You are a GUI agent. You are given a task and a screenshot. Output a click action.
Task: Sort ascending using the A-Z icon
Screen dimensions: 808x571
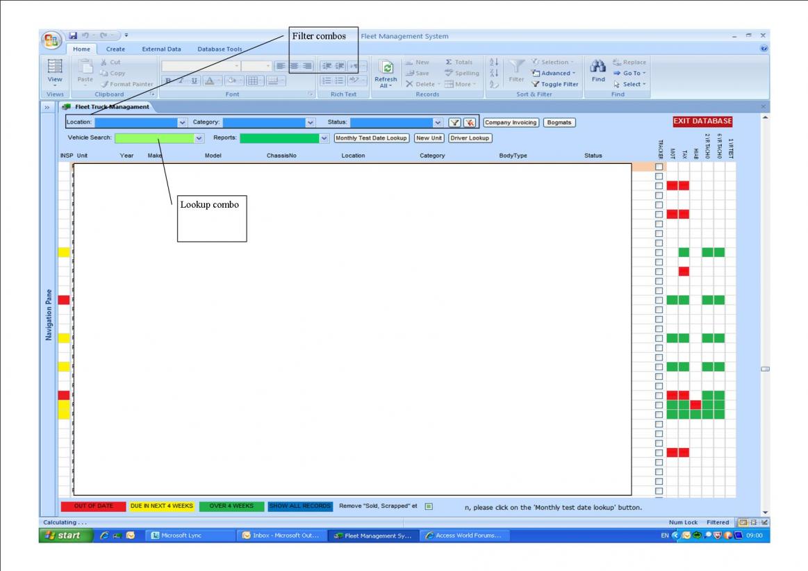click(494, 62)
